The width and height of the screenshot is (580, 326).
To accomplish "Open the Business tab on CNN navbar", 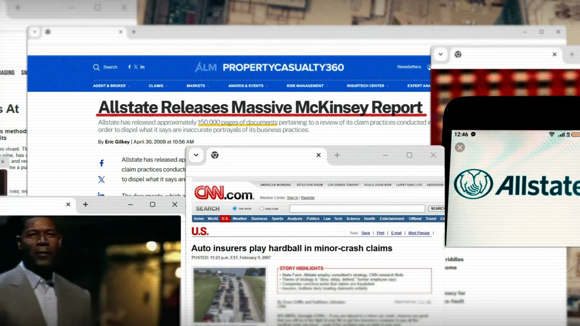I will click(259, 219).
